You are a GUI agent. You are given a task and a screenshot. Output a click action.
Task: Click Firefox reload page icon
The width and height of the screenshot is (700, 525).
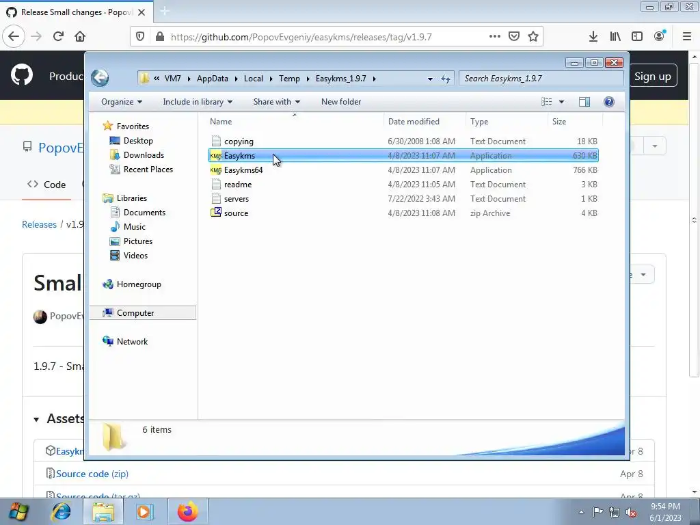[58, 37]
